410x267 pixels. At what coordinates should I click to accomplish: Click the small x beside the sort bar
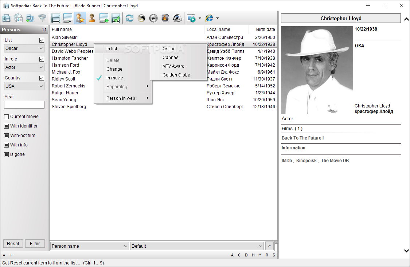(x=276, y=242)
